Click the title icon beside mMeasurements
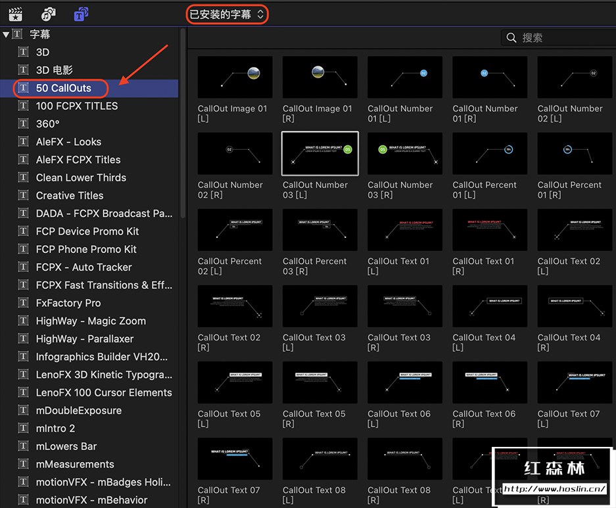The image size is (616, 508). coord(23,464)
